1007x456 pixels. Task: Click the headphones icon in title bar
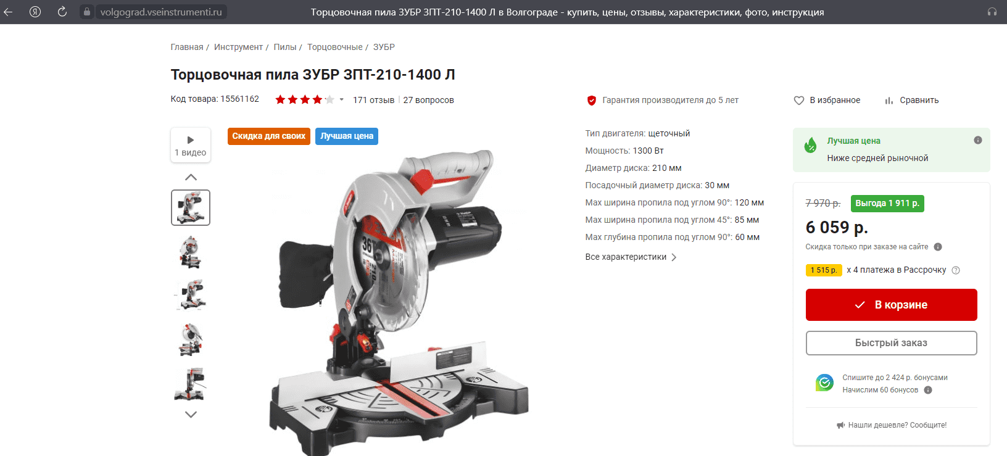click(x=992, y=12)
